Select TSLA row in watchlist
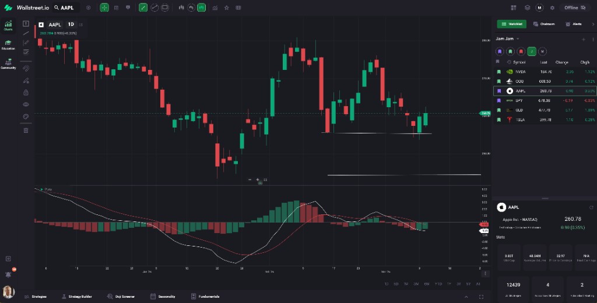 tap(545, 119)
